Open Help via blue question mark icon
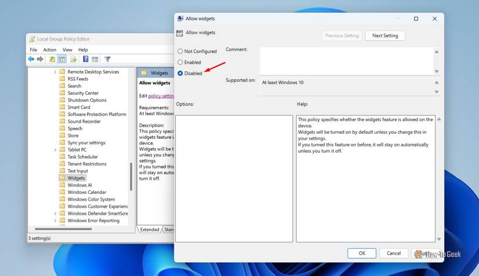This screenshot has height=276, width=479. (x=85, y=59)
